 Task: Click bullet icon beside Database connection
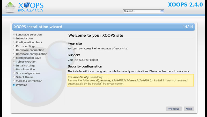coord(14,50)
